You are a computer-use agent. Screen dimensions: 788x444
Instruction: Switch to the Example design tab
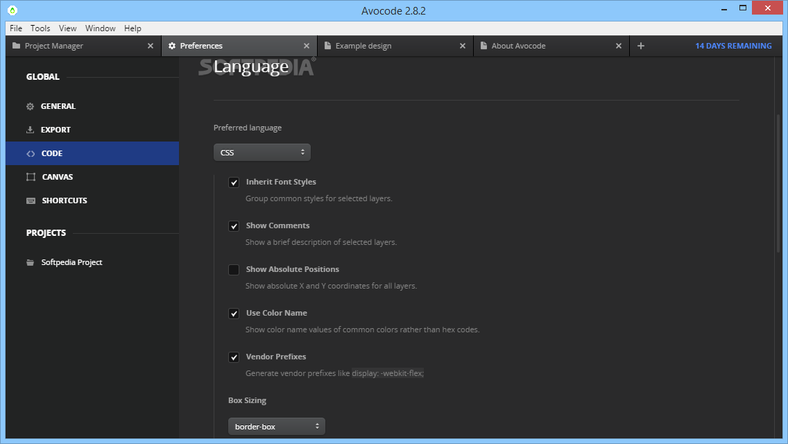pyautogui.click(x=395, y=46)
